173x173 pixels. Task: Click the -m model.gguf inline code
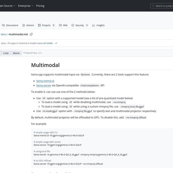click(x=50, y=111)
